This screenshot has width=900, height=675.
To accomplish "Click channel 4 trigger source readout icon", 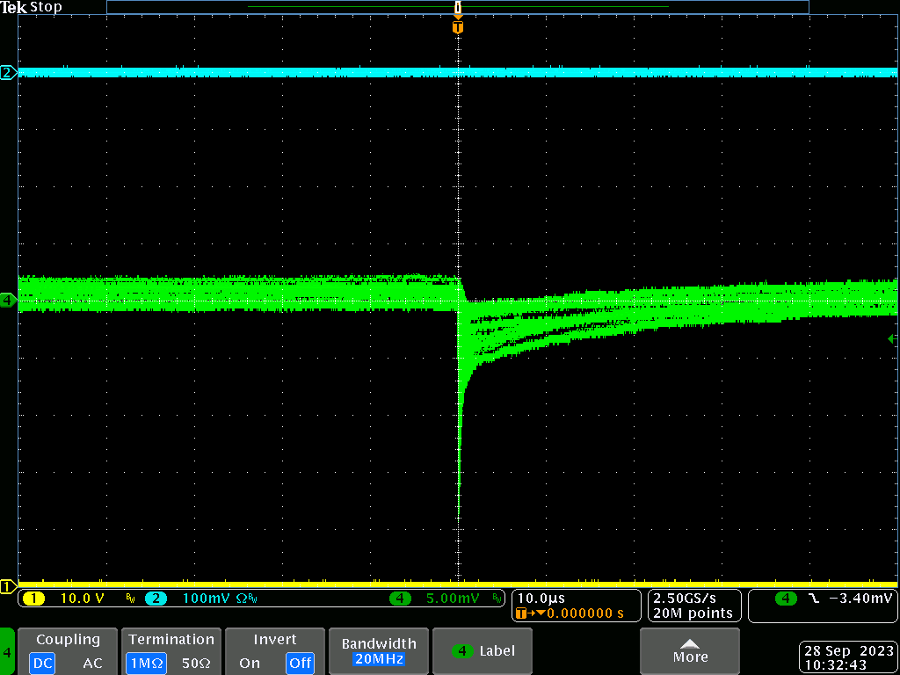I will point(785,599).
